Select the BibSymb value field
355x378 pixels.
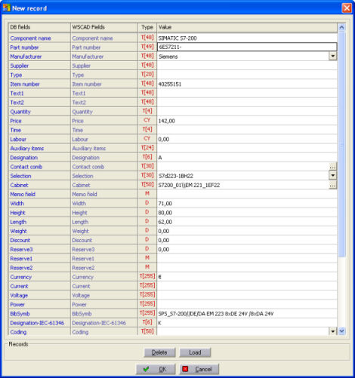[x=247, y=314]
